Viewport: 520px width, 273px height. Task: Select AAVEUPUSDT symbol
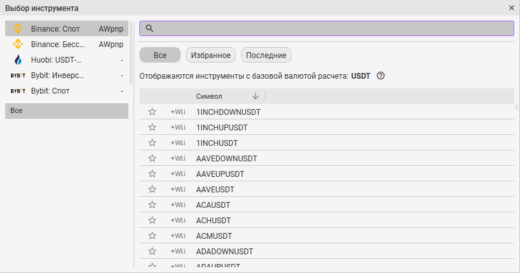[x=220, y=174]
